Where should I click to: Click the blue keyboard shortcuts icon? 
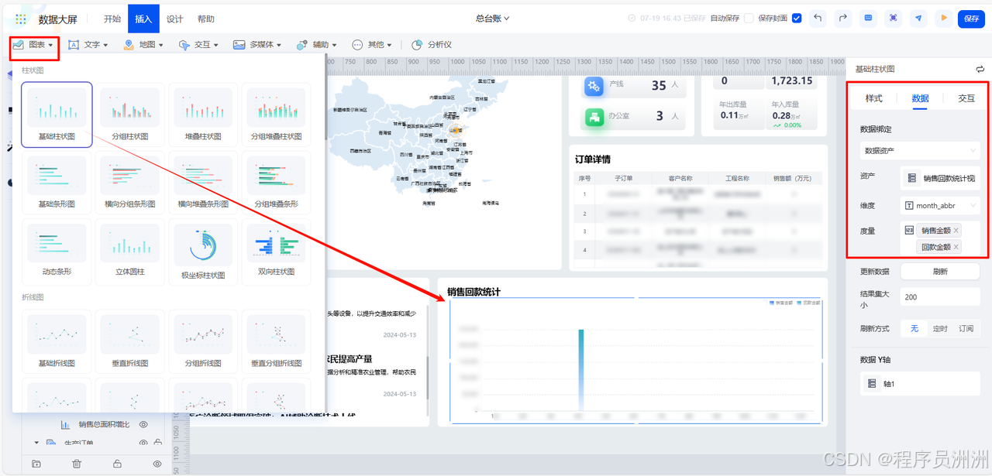coord(868,19)
